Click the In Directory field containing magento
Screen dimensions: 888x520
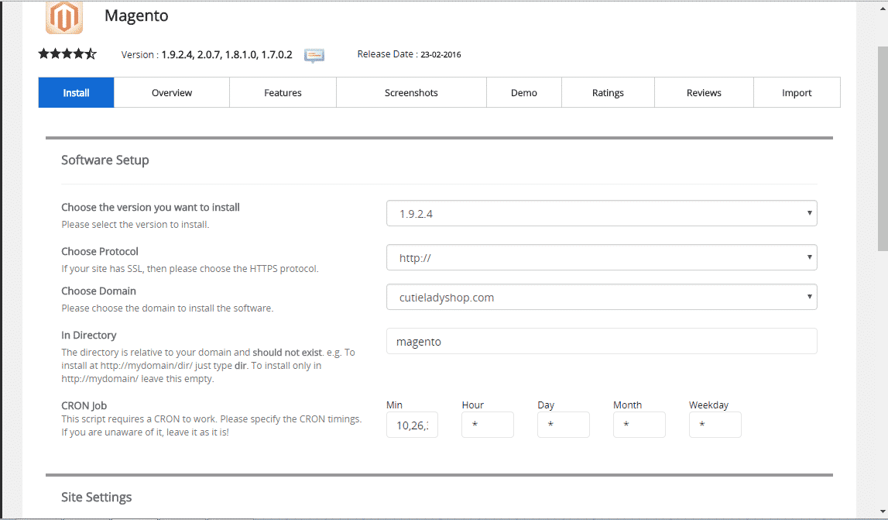click(x=602, y=342)
